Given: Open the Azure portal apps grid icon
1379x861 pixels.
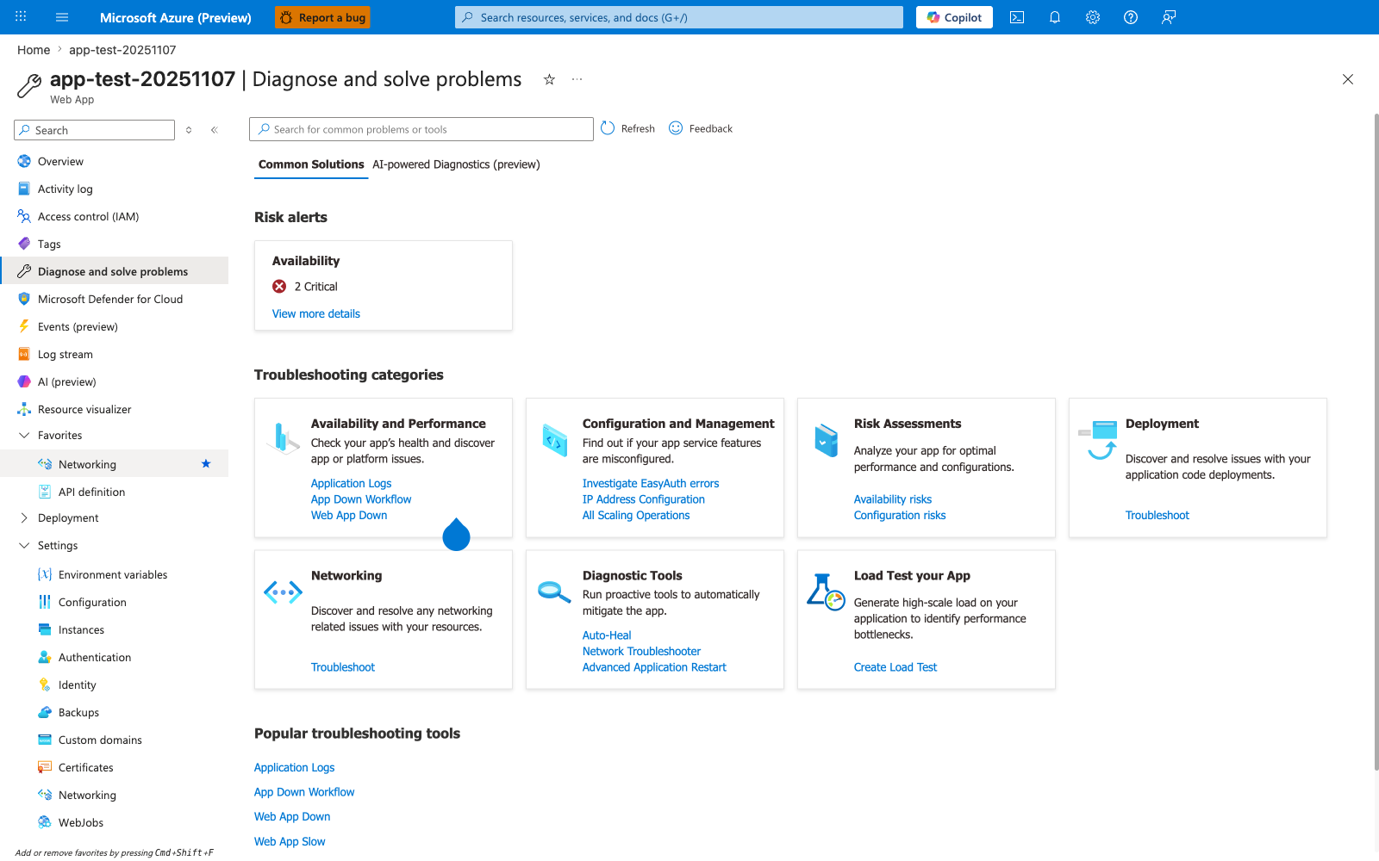Looking at the screenshot, I should click(x=21, y=17).
